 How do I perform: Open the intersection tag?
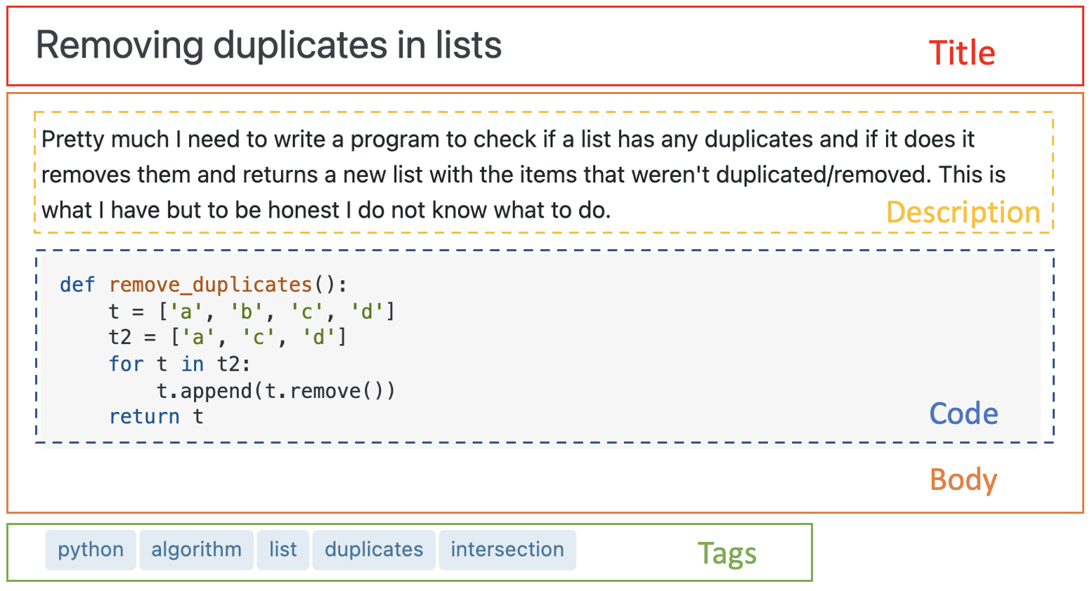click(507, 550)
